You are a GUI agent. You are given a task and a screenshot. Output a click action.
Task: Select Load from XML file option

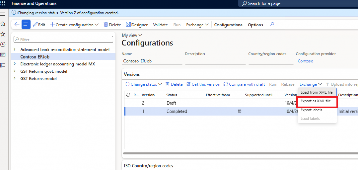point(317,92)
